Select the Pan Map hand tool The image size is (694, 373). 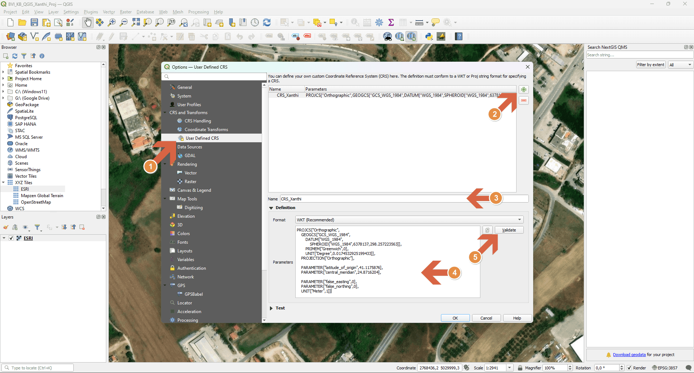coord(88,22)
